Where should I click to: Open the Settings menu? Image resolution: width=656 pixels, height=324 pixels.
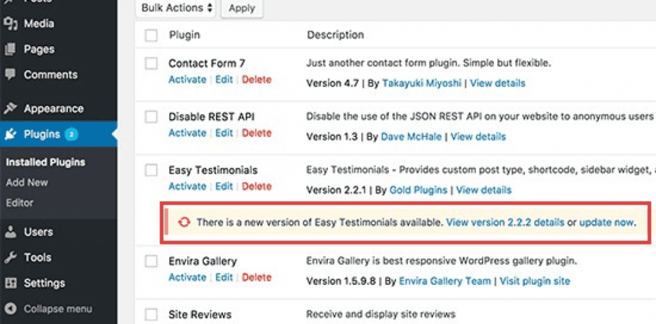tap(44, 284)
